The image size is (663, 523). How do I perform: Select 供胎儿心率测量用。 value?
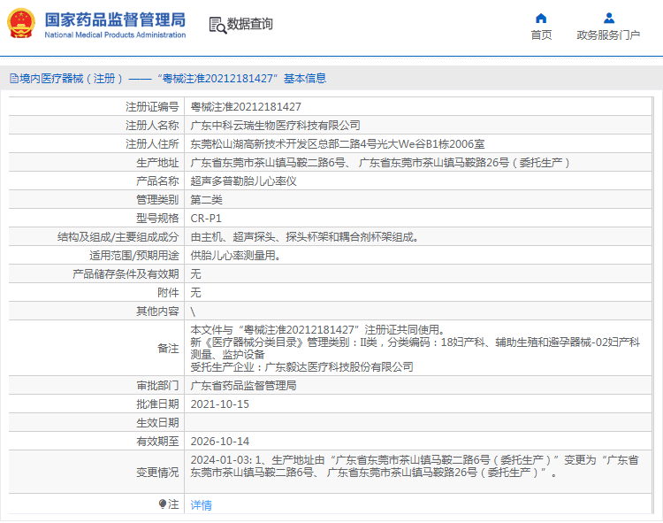click(235, 256)
